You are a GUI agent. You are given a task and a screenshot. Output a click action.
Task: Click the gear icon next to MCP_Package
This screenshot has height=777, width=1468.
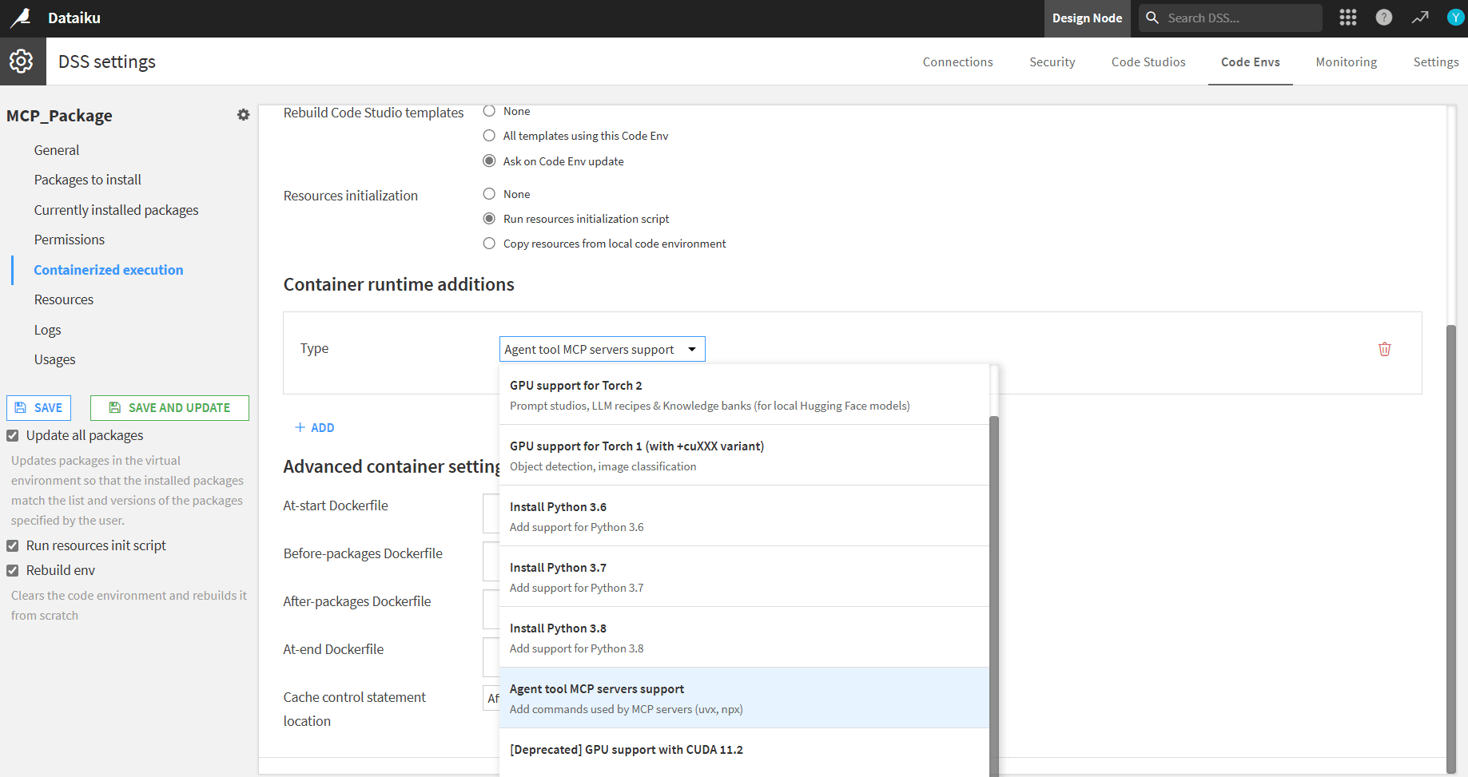[x=243, y=115]
